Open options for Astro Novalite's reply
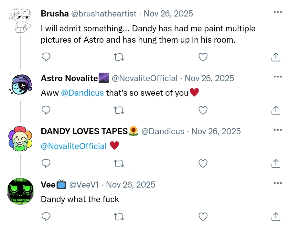This screenshot has height=229, width=290. [x=277, y=77]
